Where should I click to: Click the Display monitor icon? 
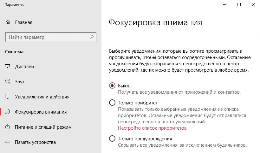(x=8, y=67)
